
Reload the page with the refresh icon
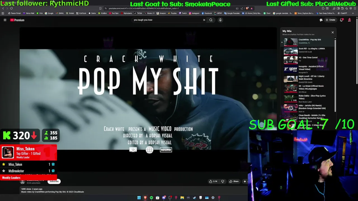[x=11, y=8]
